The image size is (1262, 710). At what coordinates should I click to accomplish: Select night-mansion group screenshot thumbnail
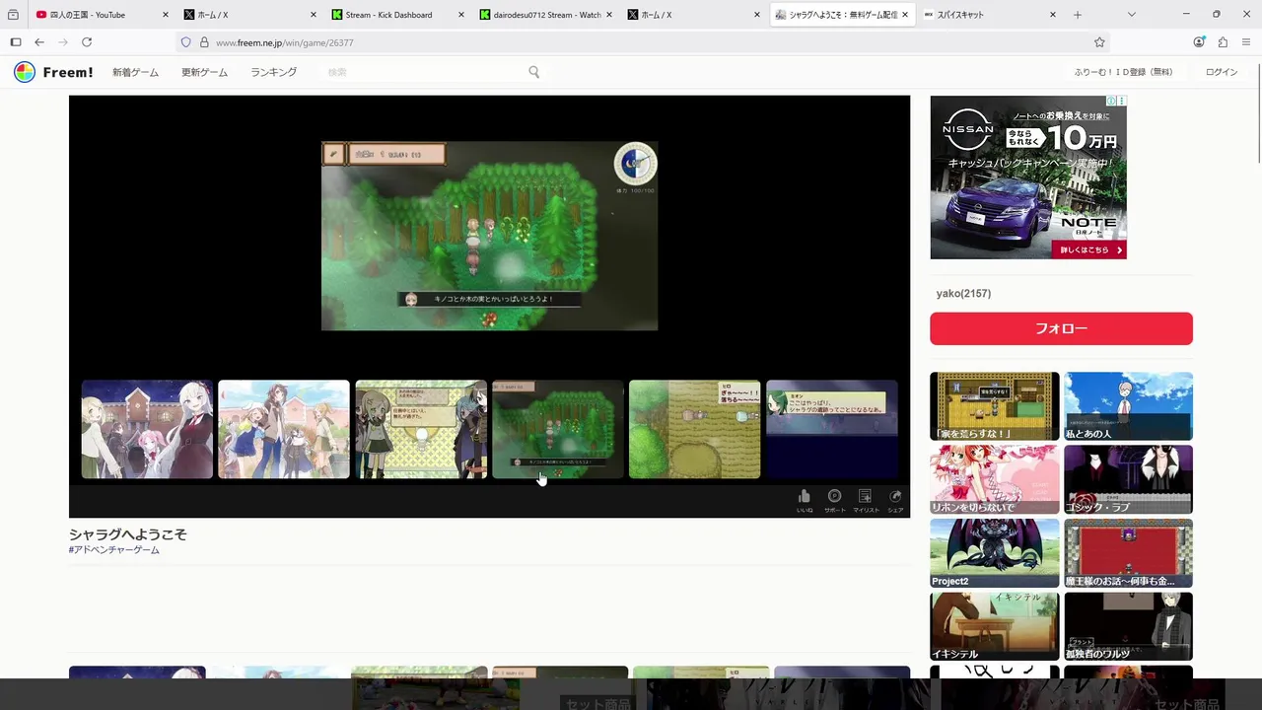[147, 429]
